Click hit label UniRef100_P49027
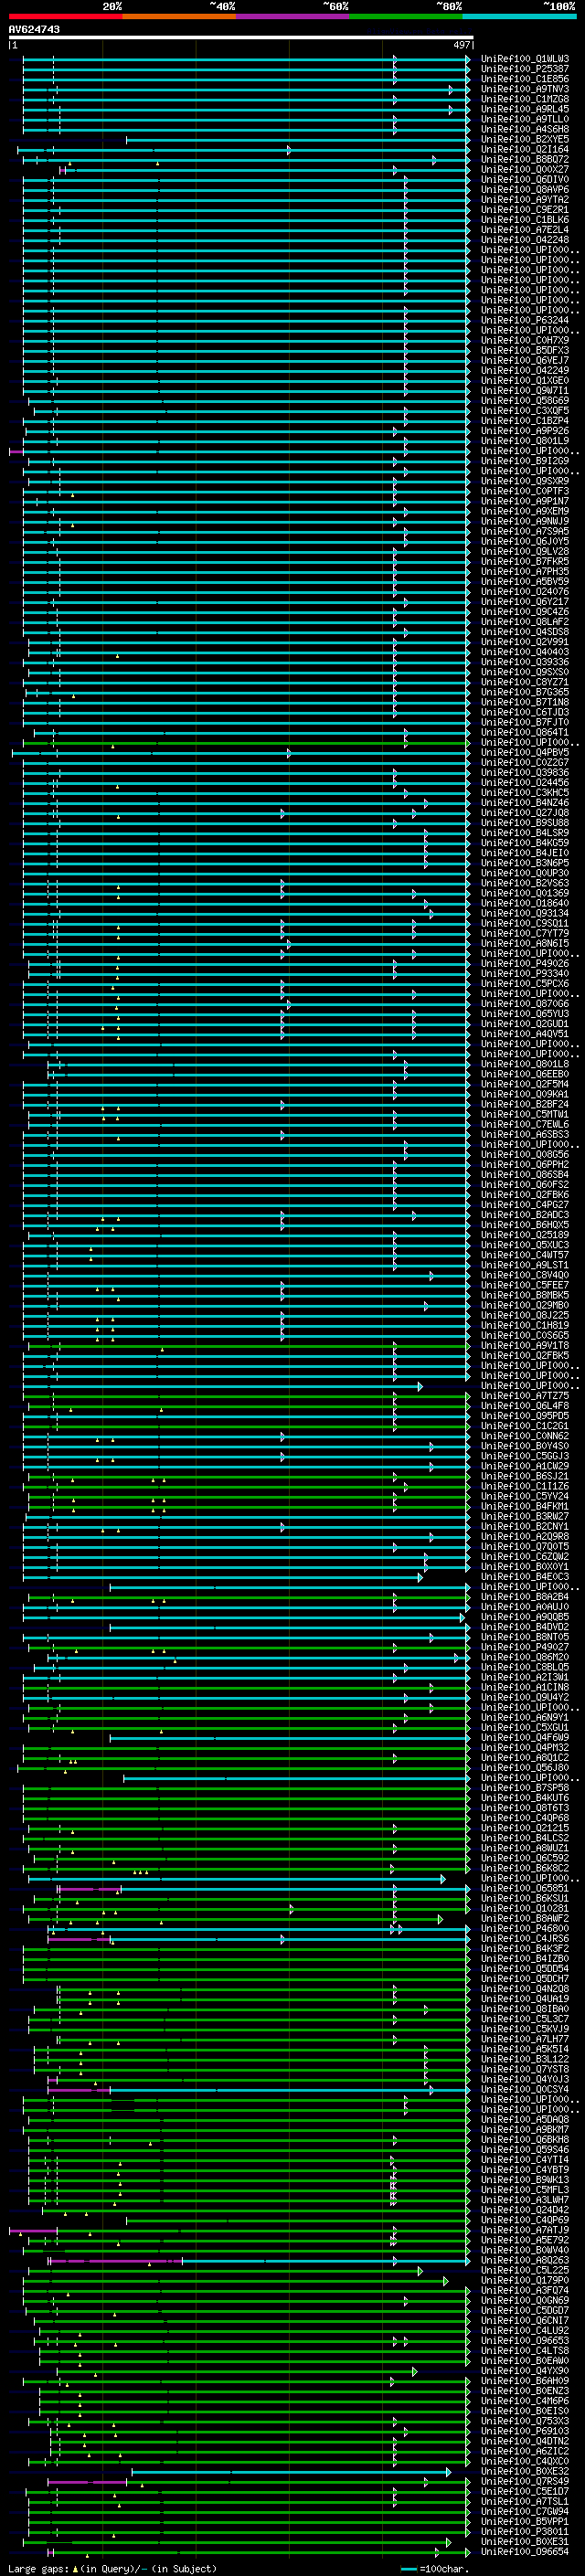Image resolution: width=585 pixels, height=2576 pixels. point(525,1647)
